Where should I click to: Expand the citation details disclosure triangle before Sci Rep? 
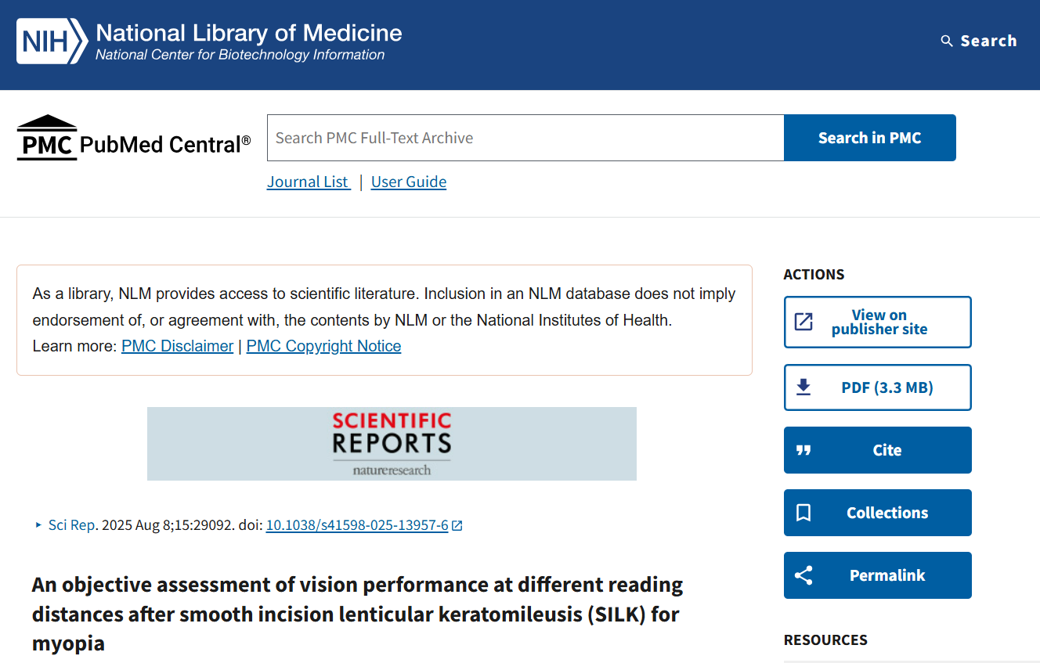(x=37, y=525)
